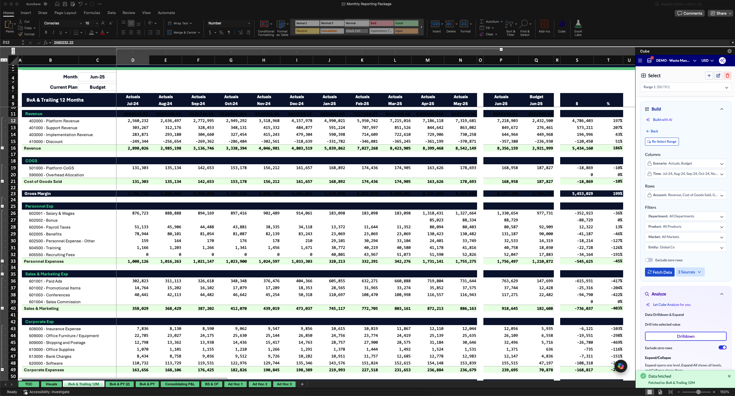Switch to the Consolidating P&L sheet
The width and height of the screenshot is (735, 396).
click(x=180, y=384)
